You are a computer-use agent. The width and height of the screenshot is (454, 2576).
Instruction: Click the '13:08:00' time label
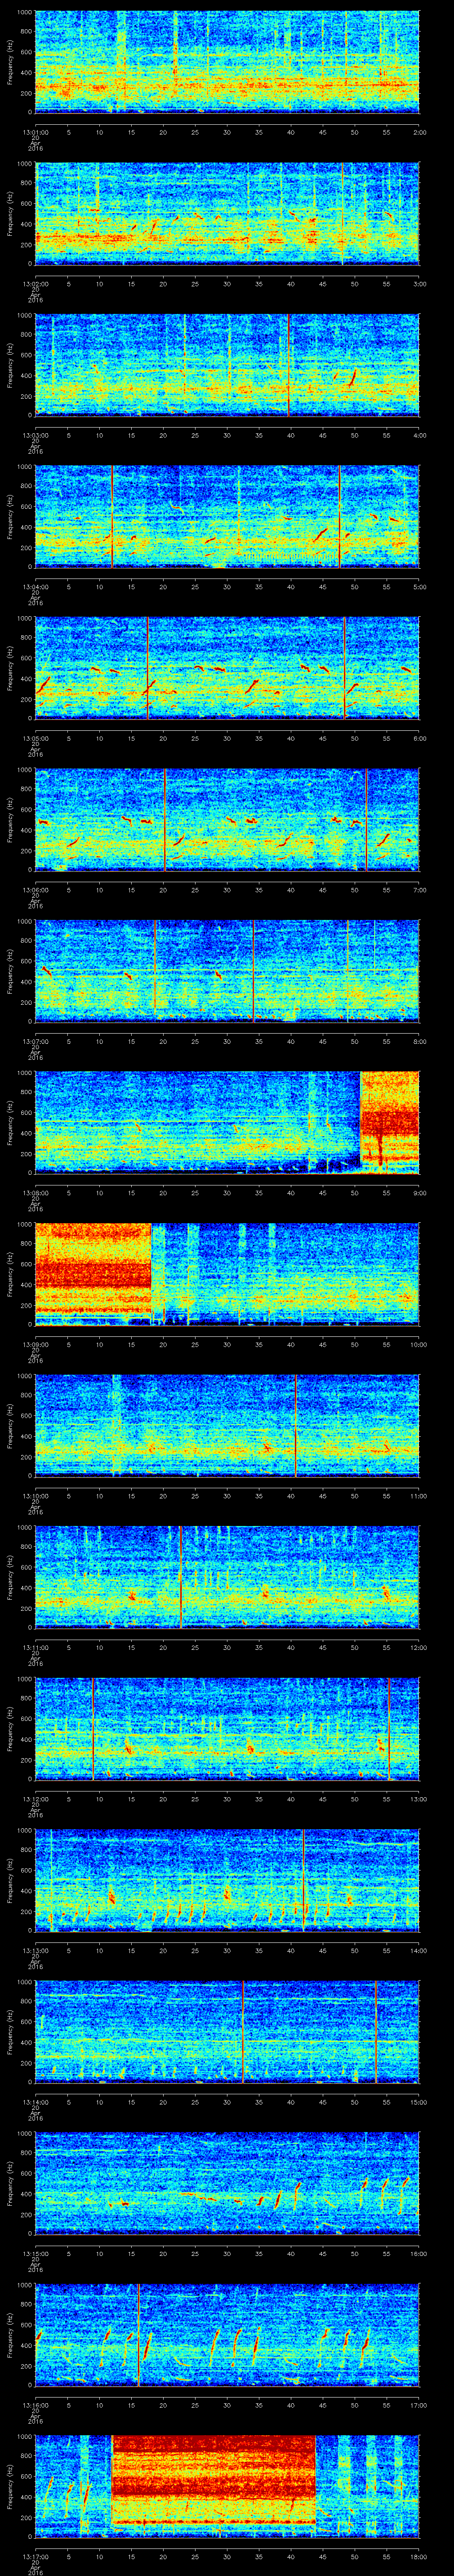click(x=36, y=1192)
